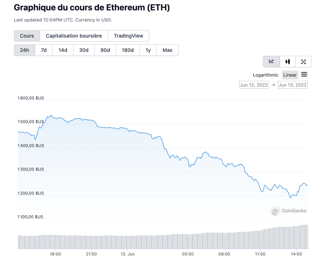Show the 30d price range
Image resolution: width=316 pixels, height=263 pixels.
tap(84, 50)
